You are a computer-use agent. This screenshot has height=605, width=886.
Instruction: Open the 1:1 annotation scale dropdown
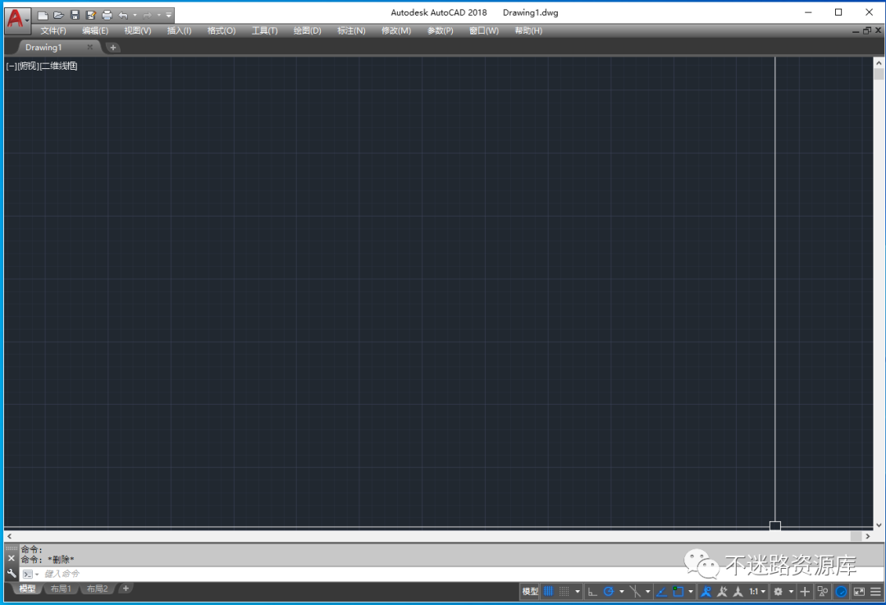pyautogui.click(x=757, y=591)
